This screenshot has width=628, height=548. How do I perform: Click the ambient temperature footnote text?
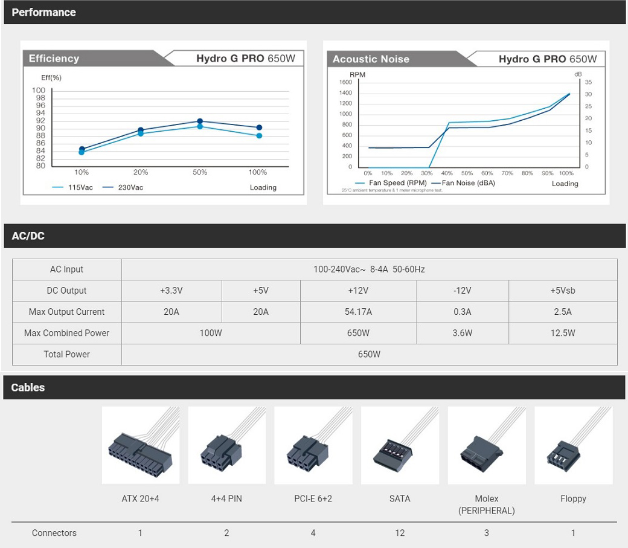(x=392, y=190)
